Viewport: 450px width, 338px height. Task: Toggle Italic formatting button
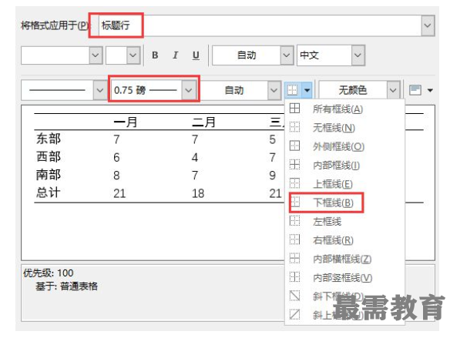click(176, 55)
